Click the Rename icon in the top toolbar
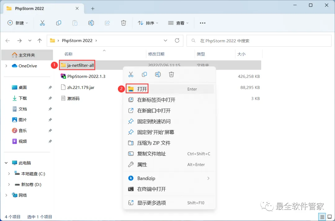The image size is (335, 221). click(91, 23)
